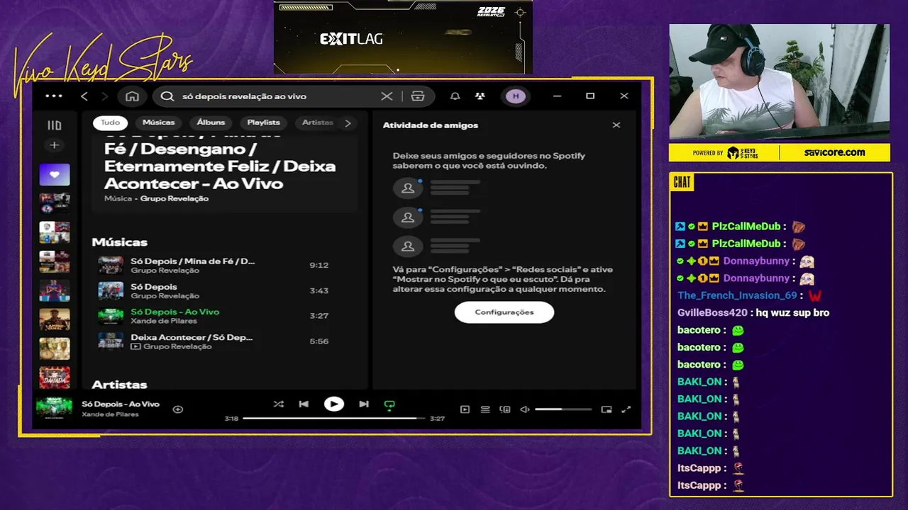Screen dimensions: 908x510
Task: Toggle the friend activity icon
Action: [x=480, y=96]
